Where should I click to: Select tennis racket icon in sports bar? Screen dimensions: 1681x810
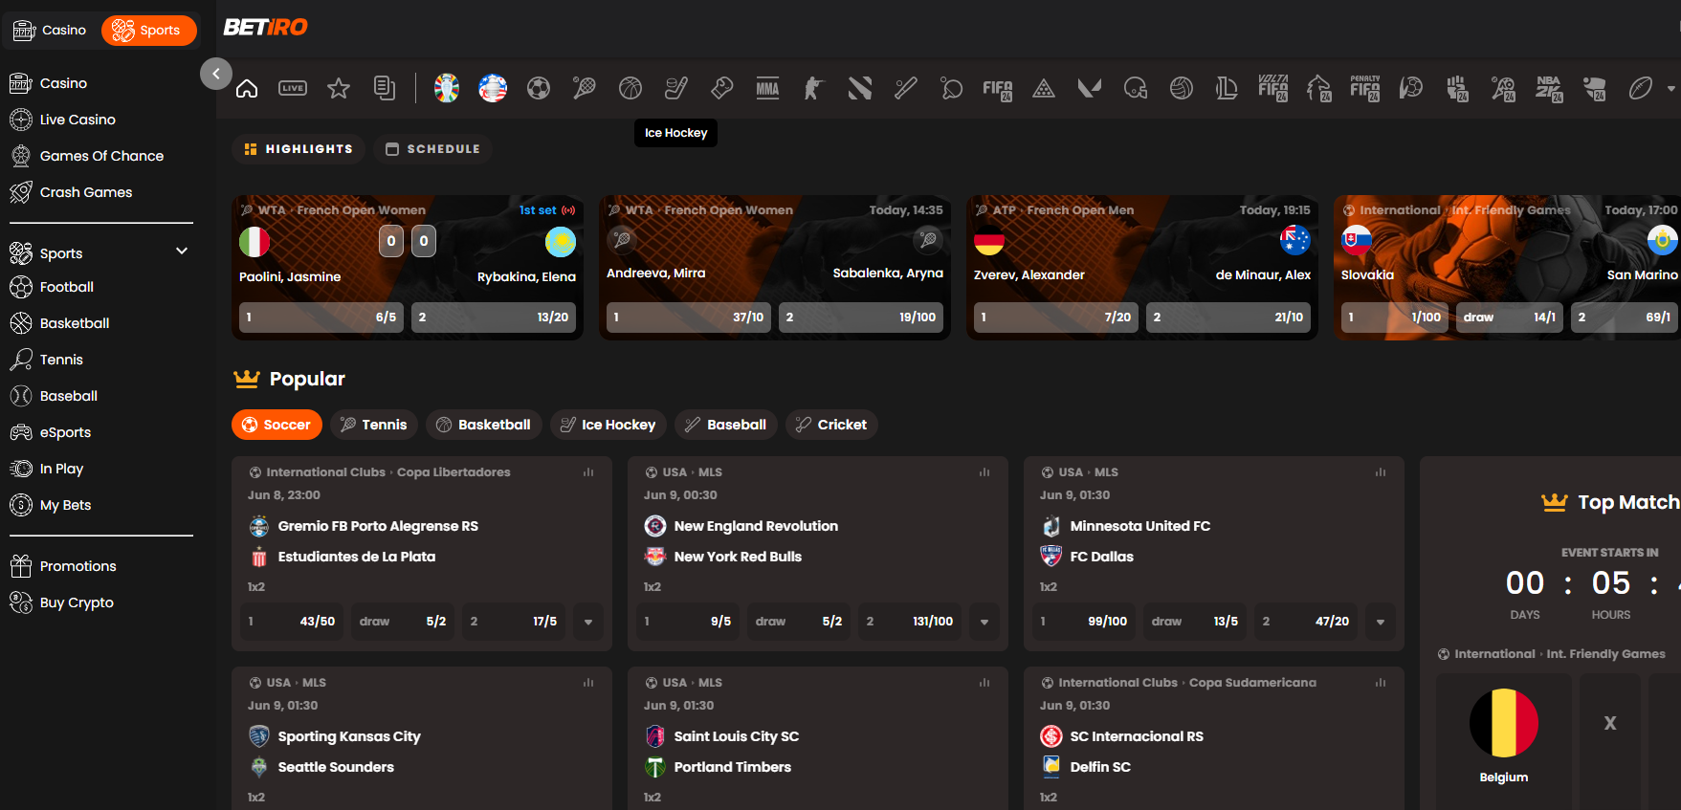tap(585, 89)
